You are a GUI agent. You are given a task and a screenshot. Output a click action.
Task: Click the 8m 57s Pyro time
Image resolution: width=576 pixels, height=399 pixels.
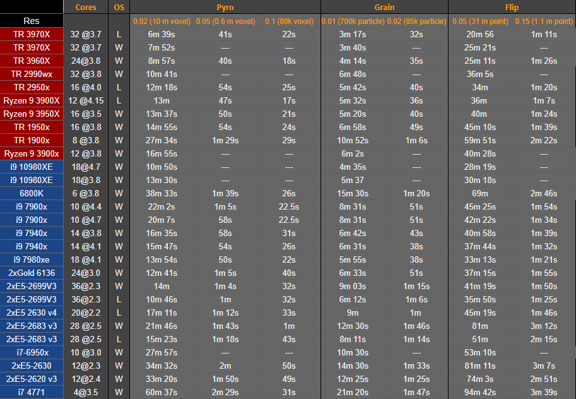click(162, 61)
